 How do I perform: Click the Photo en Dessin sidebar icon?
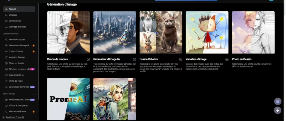(x=6, y=63)
